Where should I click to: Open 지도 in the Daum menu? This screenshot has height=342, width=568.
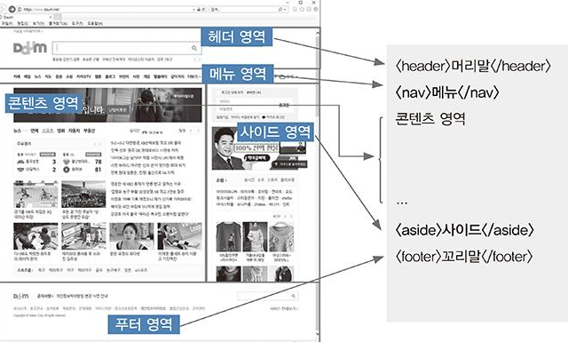[48, 76]
